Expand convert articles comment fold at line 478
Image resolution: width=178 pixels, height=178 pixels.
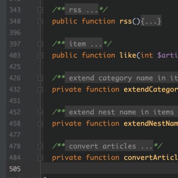40,146
